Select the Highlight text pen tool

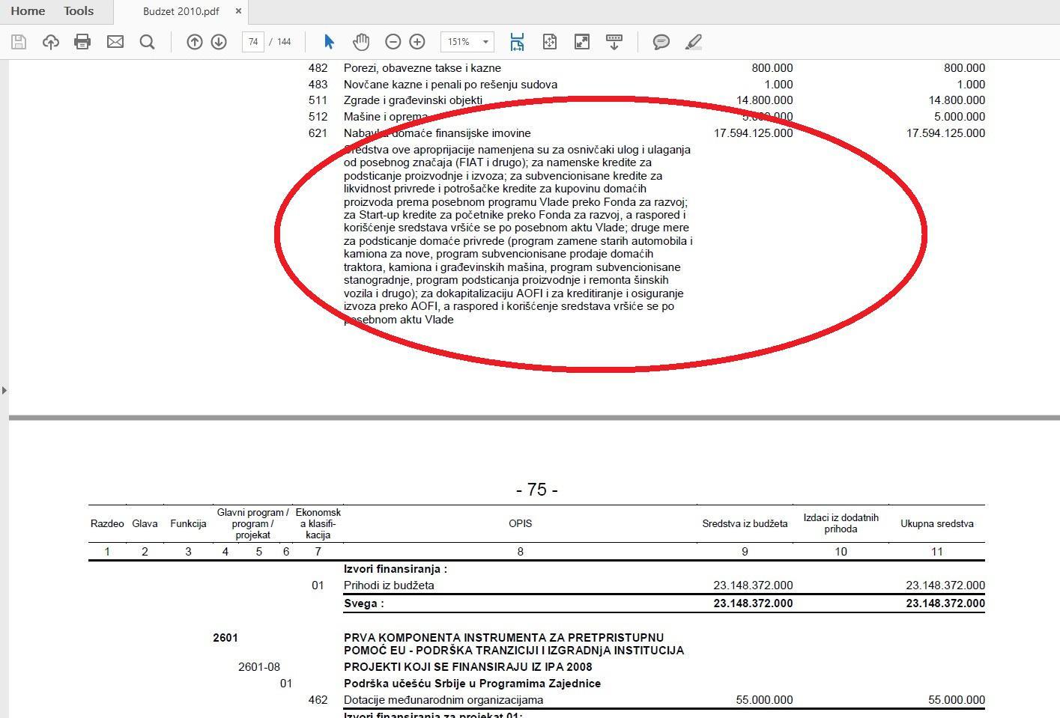(694, 42)
